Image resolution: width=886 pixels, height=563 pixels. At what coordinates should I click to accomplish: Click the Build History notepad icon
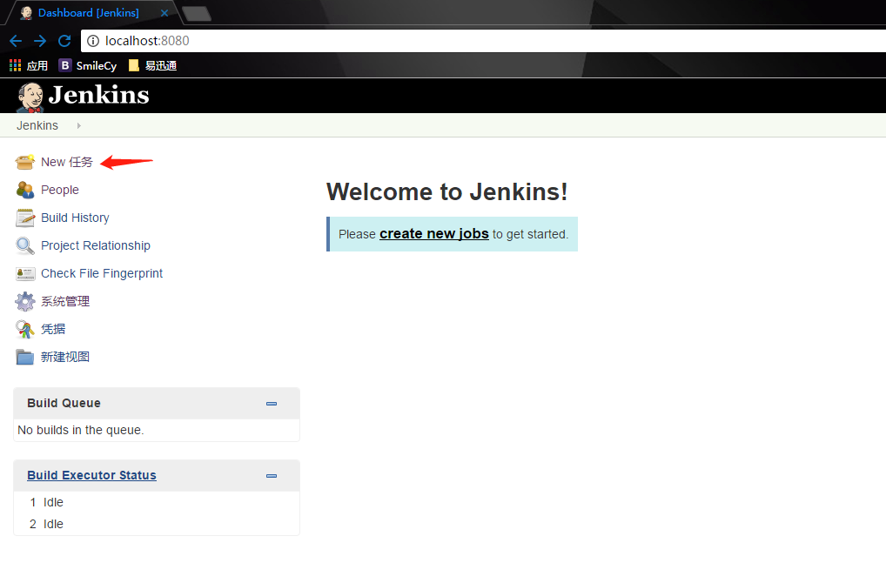(25, 218)
